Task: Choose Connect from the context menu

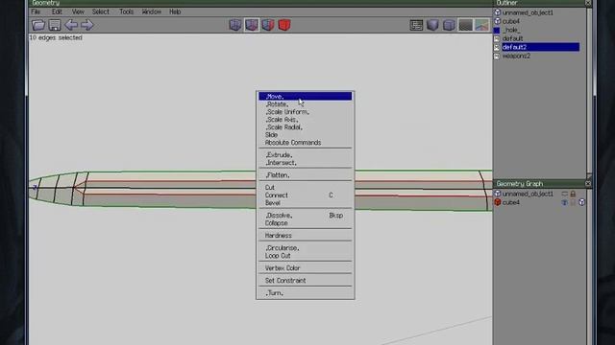Action: click(306, 195)
